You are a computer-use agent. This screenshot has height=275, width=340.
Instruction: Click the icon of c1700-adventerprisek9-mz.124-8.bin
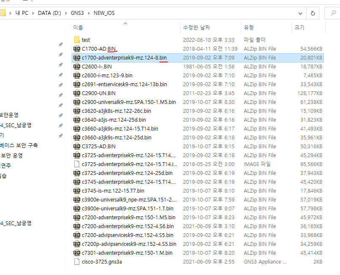coord(76,57)
